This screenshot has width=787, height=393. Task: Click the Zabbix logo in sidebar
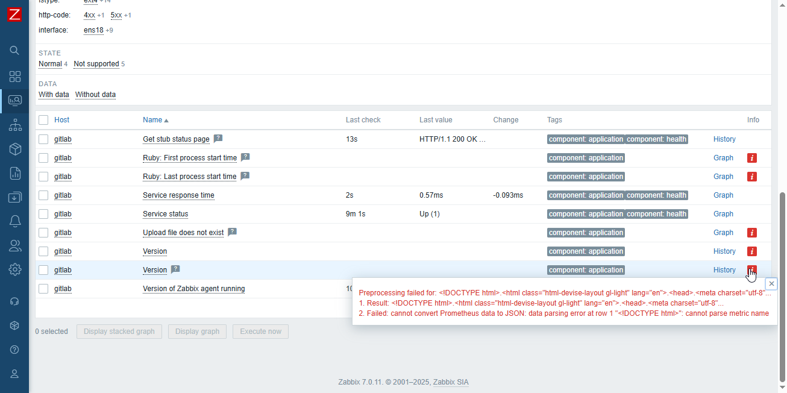pyautogui.click(x=14, y=14)
